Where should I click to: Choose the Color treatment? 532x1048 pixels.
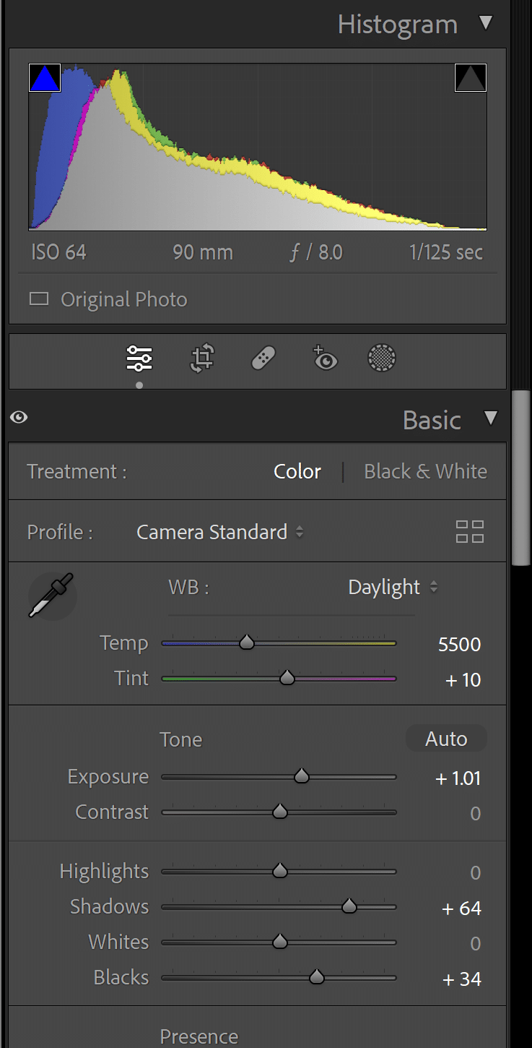(x=297, y=471)
